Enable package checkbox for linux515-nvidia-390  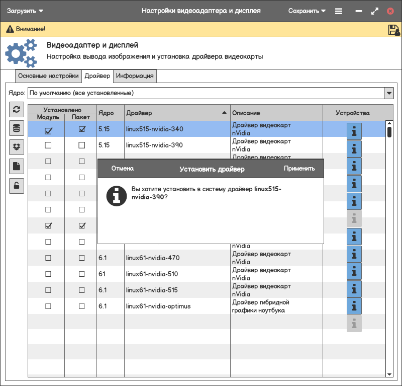tap(82, 145)
